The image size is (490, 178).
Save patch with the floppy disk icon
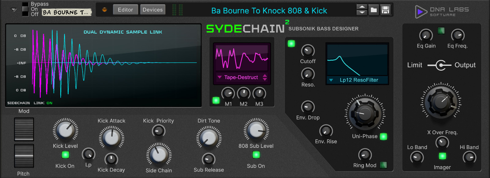point(386,10)
